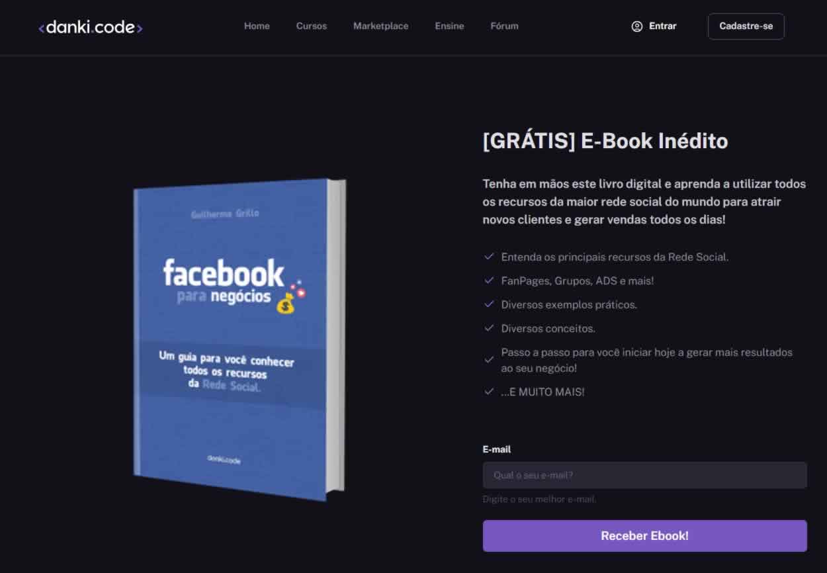Click the checkmark next to 'Diversos exemplos práticos'
The height and width of the screenshot is (573, 827).
pos(490,304)
